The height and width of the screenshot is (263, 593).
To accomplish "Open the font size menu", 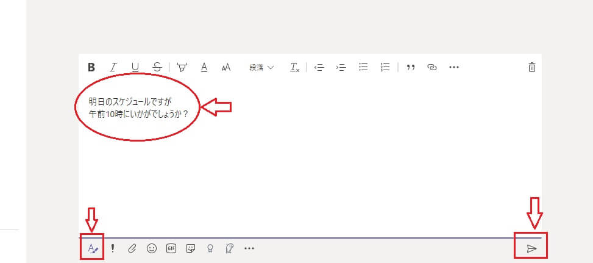I will coord(226,68).
